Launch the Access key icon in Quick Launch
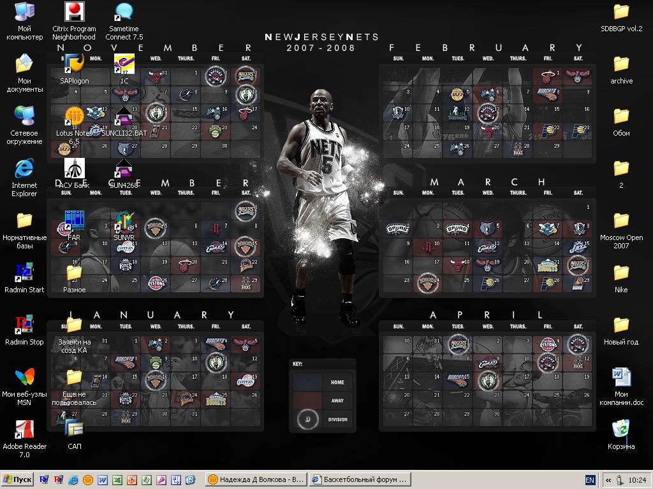Viewport: 653px width, 489px height. [161, 480]
